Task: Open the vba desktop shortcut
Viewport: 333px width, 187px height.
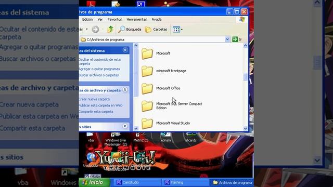Action: coord(91,137)
